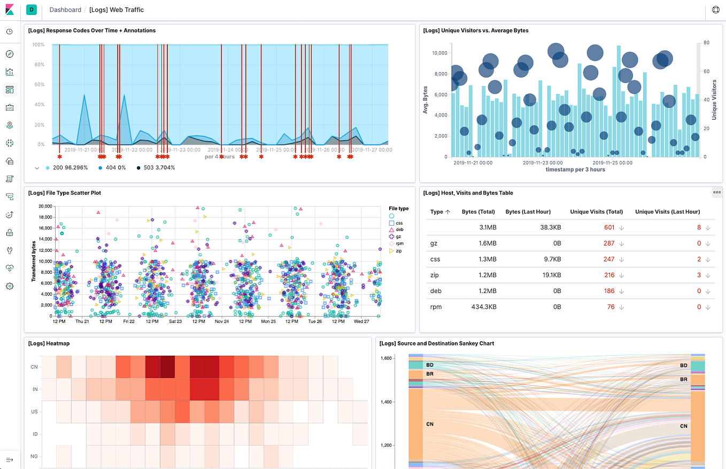Open the Canvas app from the sidebar

(x=10, y=107)
